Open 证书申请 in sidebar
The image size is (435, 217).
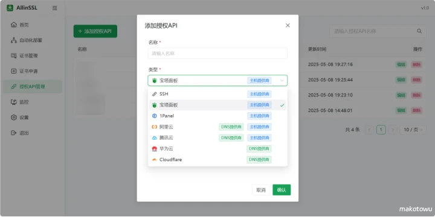tap(33, 71)
